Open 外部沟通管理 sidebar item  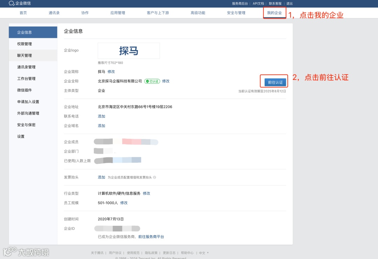pos(33,113)
